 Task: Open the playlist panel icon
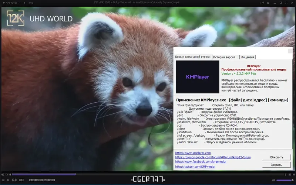pos(3,180)
